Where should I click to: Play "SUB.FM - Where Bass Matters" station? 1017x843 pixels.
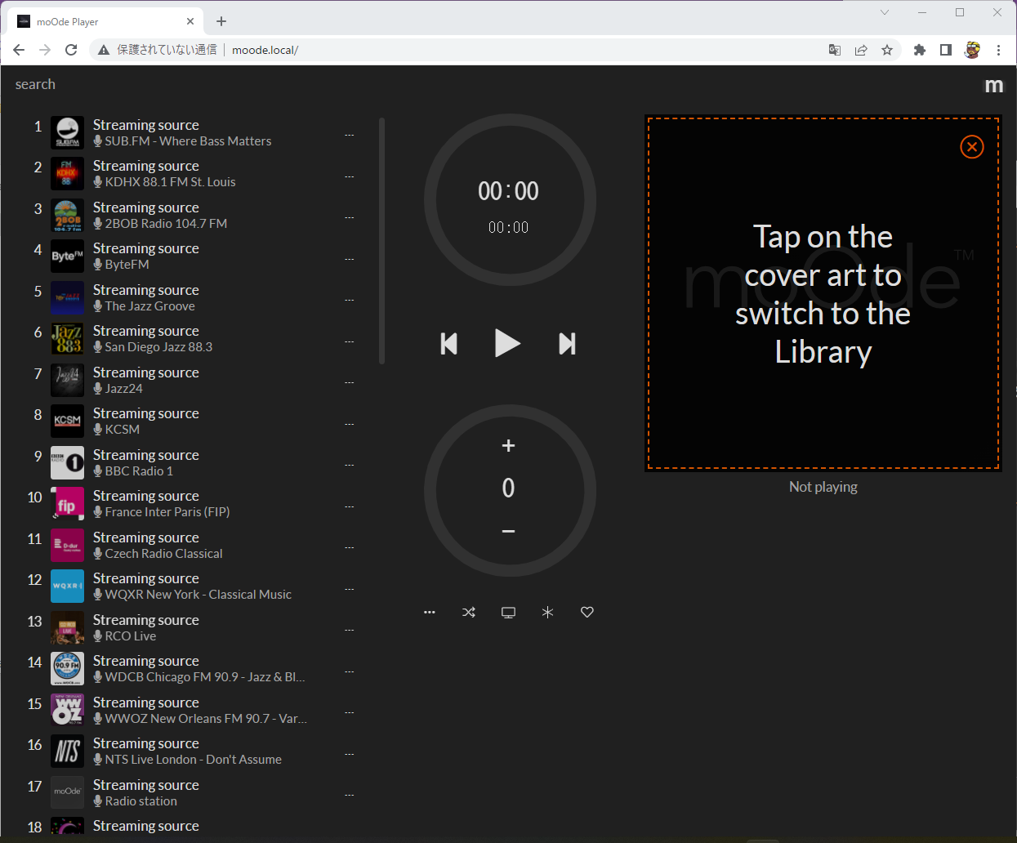188,141
